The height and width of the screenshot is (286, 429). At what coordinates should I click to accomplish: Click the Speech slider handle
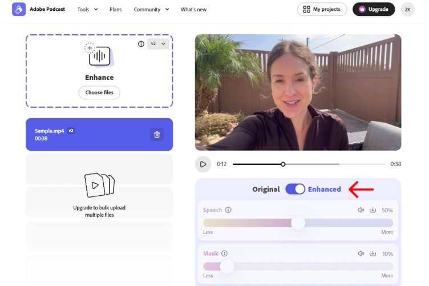pos(298,223)
